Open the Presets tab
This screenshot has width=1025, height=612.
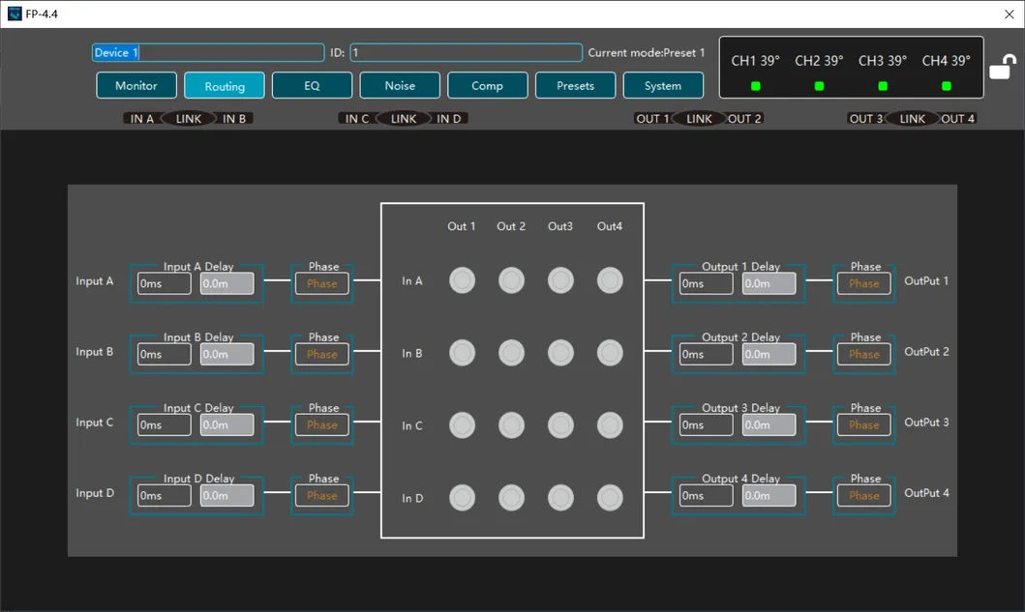pos(575,85)
